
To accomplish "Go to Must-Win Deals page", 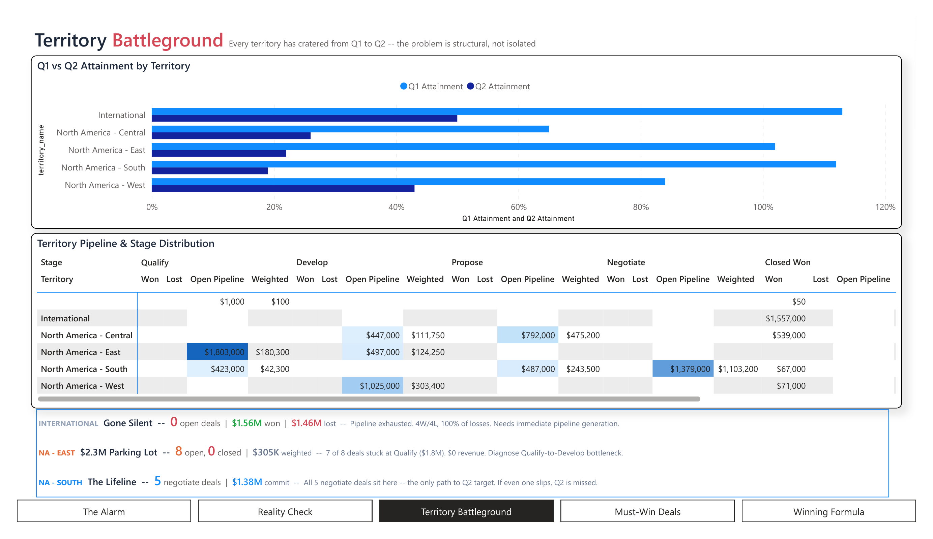I will point(647,511).
